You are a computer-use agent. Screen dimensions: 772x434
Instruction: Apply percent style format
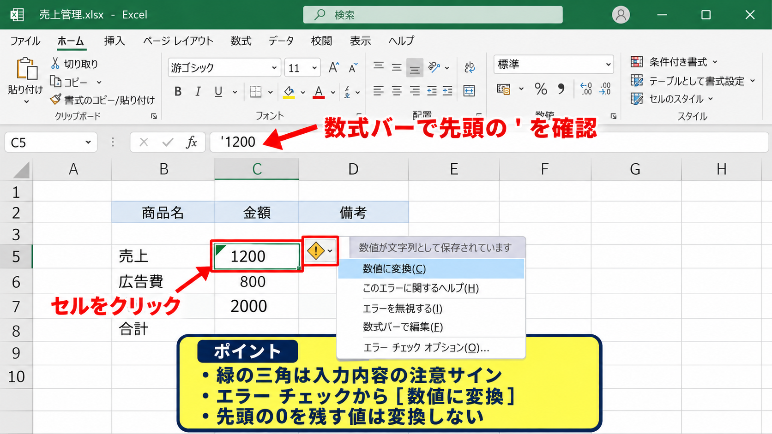click(541, 89)
